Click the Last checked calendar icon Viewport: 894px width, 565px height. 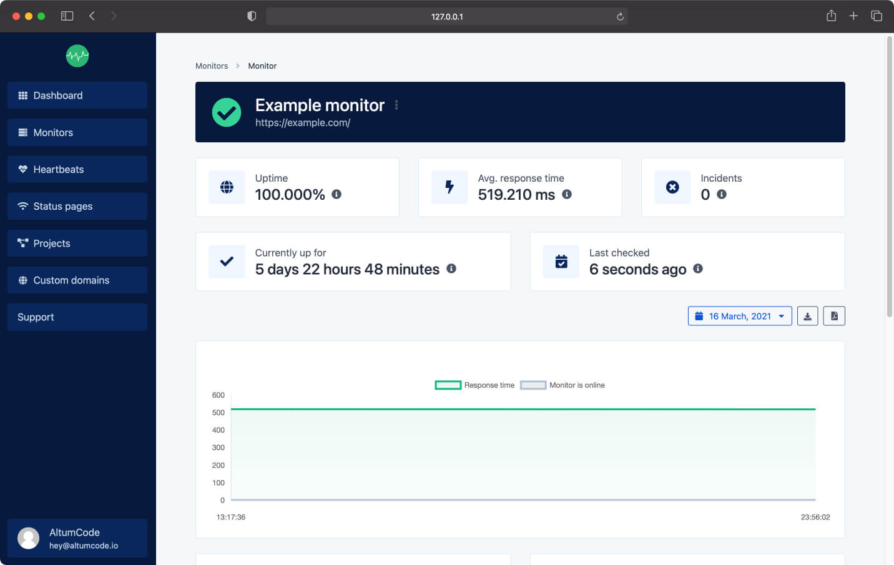[561, 262]
